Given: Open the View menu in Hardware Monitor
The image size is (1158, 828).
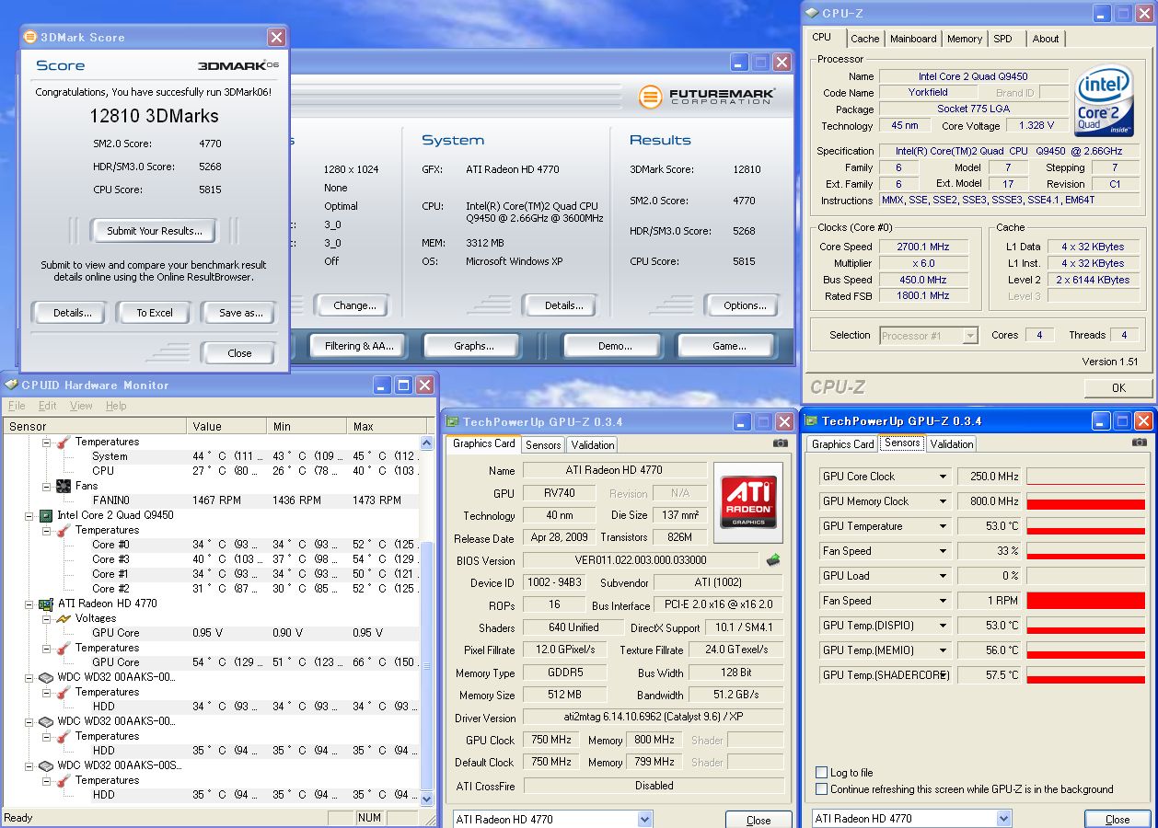Looking at the screenshot, I should click(x=81, y=406).
